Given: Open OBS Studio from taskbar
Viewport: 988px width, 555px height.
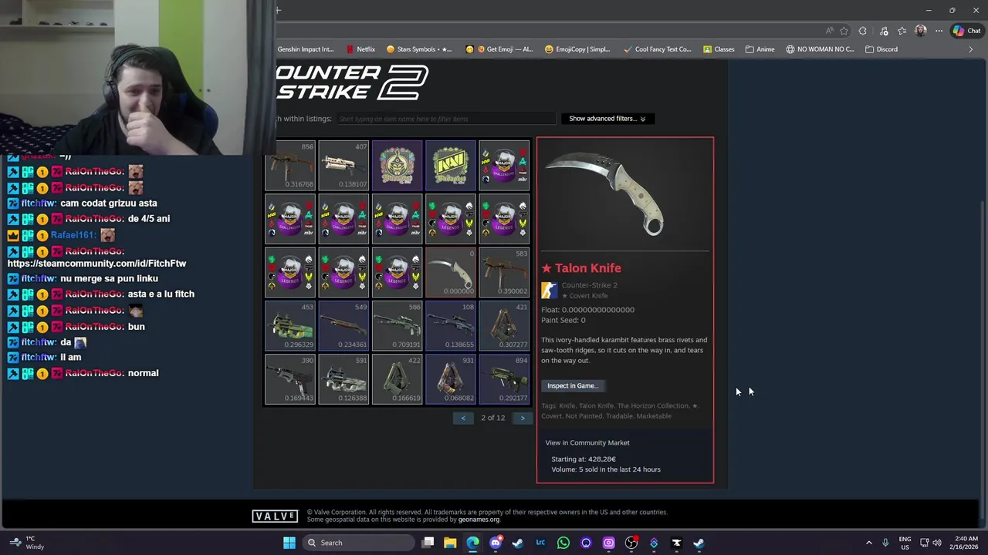Looking at the screenshot, I should click(x=631, y=543).
